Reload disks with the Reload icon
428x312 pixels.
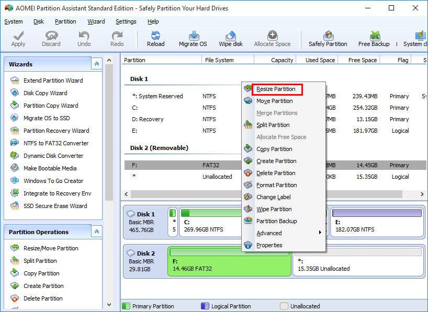click(x=155, y=36)
